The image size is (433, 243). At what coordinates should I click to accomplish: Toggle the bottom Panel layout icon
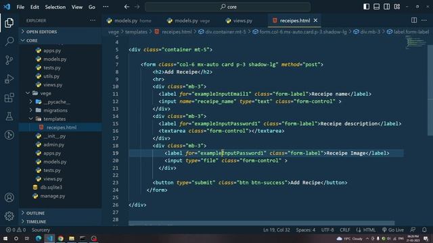click(x=376, y=7)
